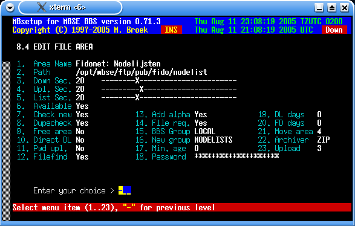The image size is (355, 226).
Task: Close the xterm window
Action: (345, 8)
